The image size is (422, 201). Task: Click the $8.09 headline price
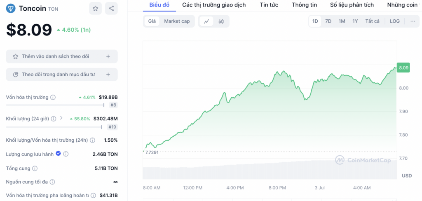(x=29, y=30)
